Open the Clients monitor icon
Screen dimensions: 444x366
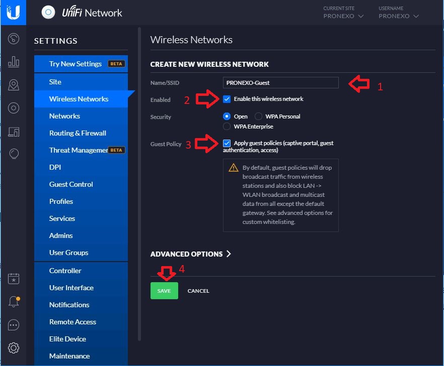[14, 132]
